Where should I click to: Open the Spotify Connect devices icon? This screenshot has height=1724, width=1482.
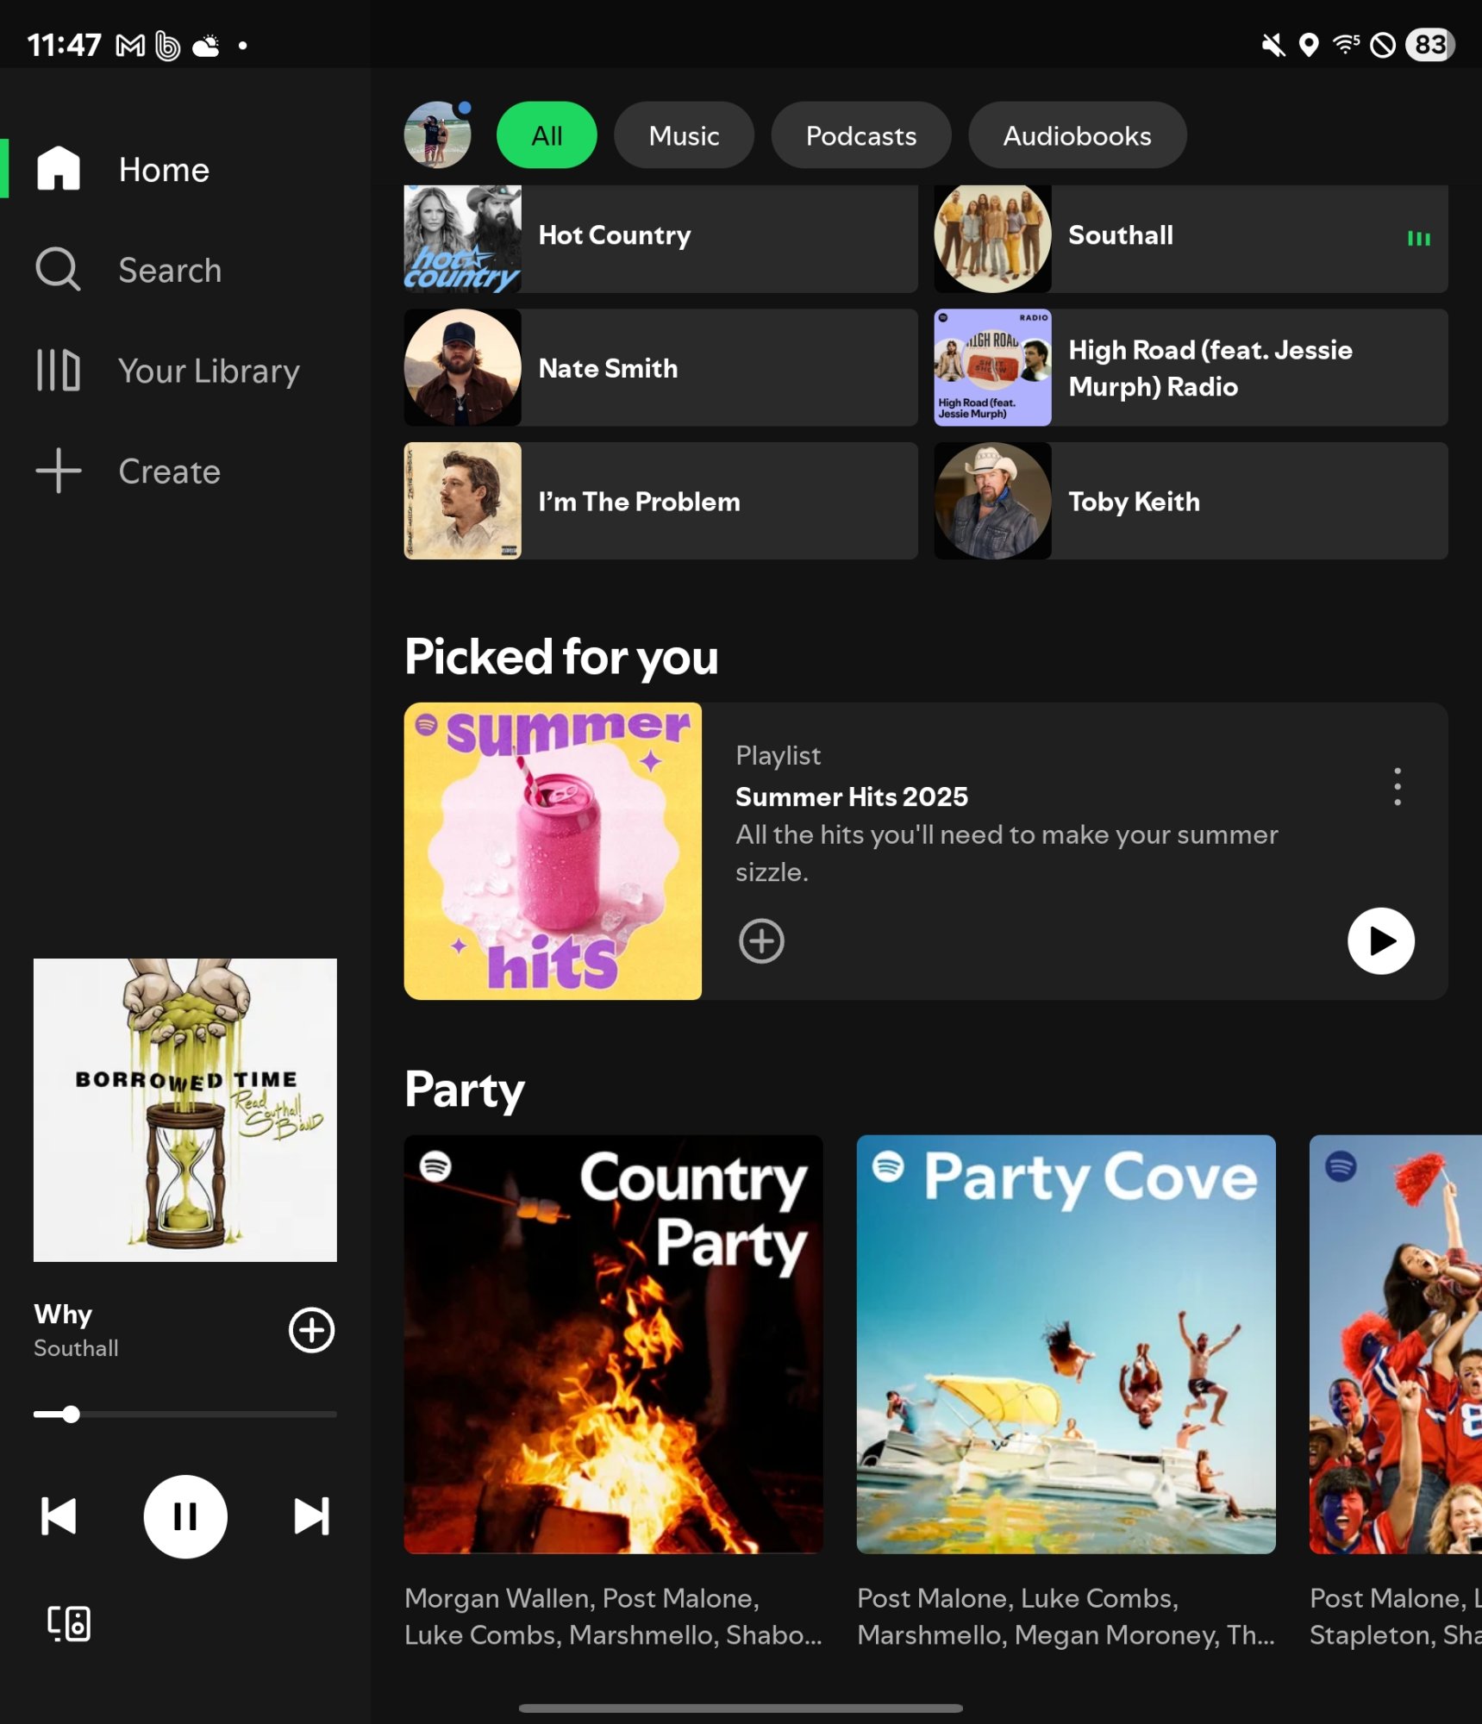pyautogui.click(x=69, y=1624)
